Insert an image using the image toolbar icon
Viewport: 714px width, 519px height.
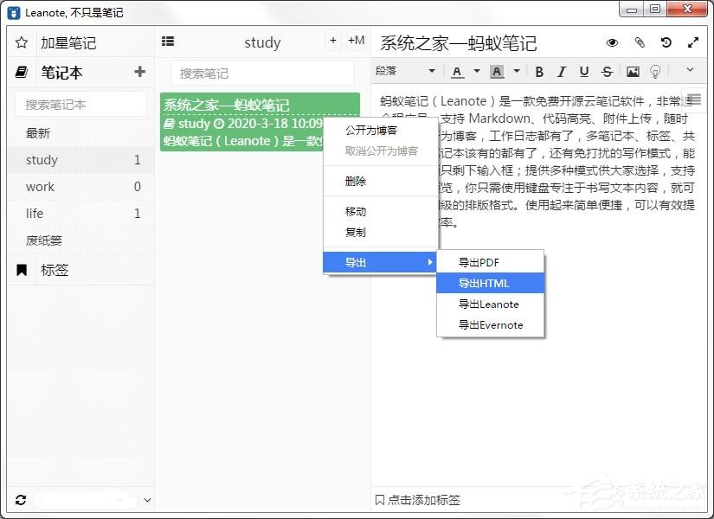[x=632, y=70]
